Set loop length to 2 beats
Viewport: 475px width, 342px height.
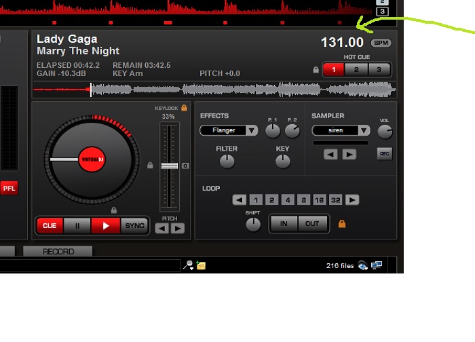[271, 200]
